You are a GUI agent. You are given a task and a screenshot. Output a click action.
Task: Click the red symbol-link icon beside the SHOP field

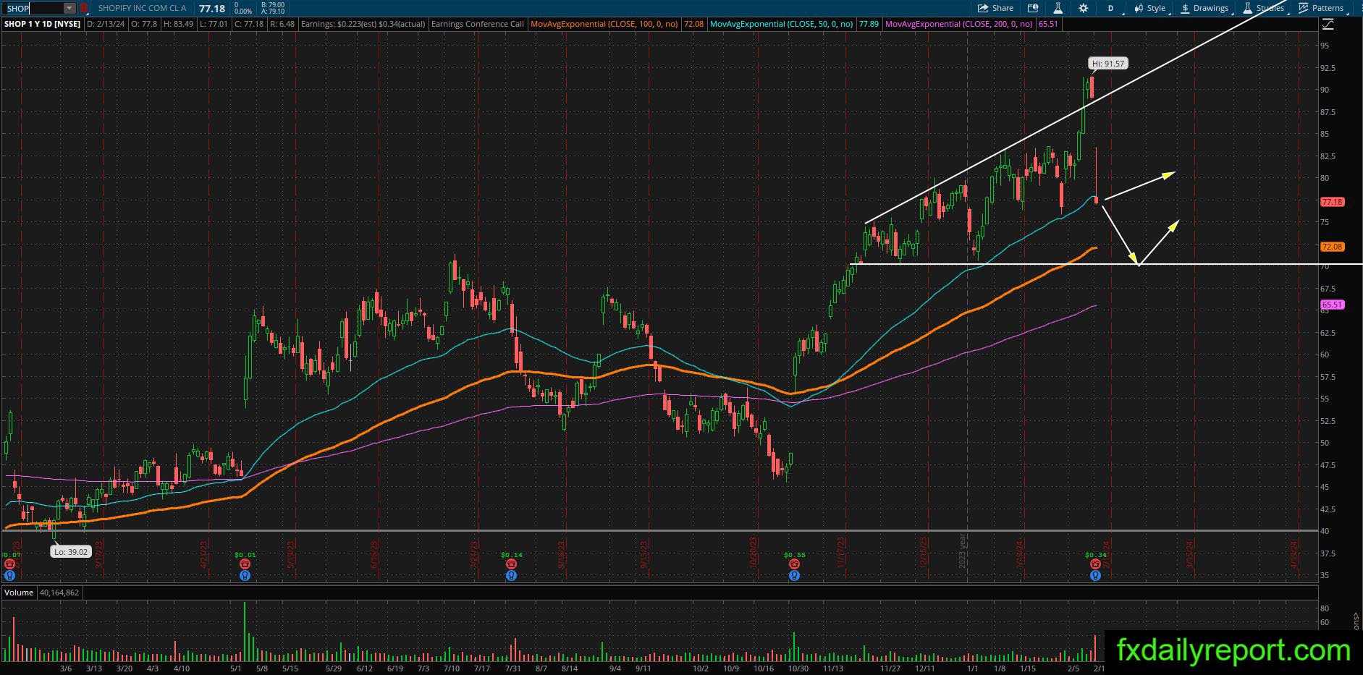coord(84,8)
